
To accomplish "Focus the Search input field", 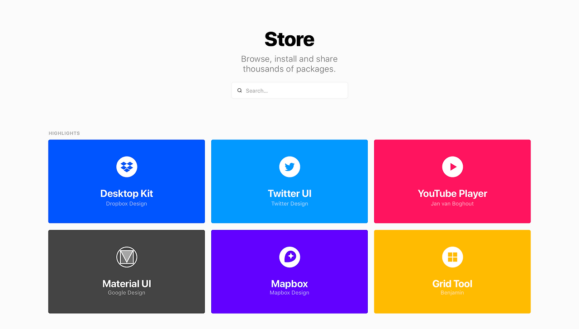I will click(x=289, y=91).
